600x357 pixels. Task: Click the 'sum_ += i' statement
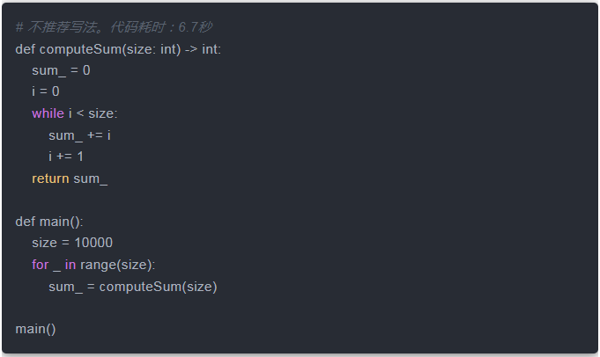(79, 135)
